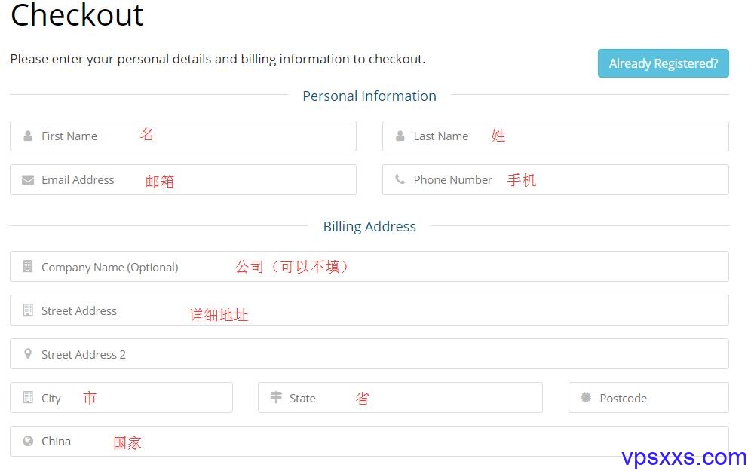Select the Email Address field
The height and width of the screenshot is (474, 754).
(183, 180)
